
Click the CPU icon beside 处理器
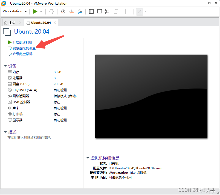pos(10,78)
